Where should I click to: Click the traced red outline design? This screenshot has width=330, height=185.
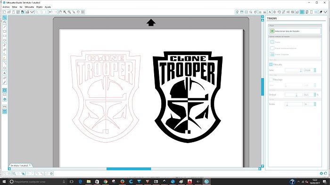[x=106, y=97]
